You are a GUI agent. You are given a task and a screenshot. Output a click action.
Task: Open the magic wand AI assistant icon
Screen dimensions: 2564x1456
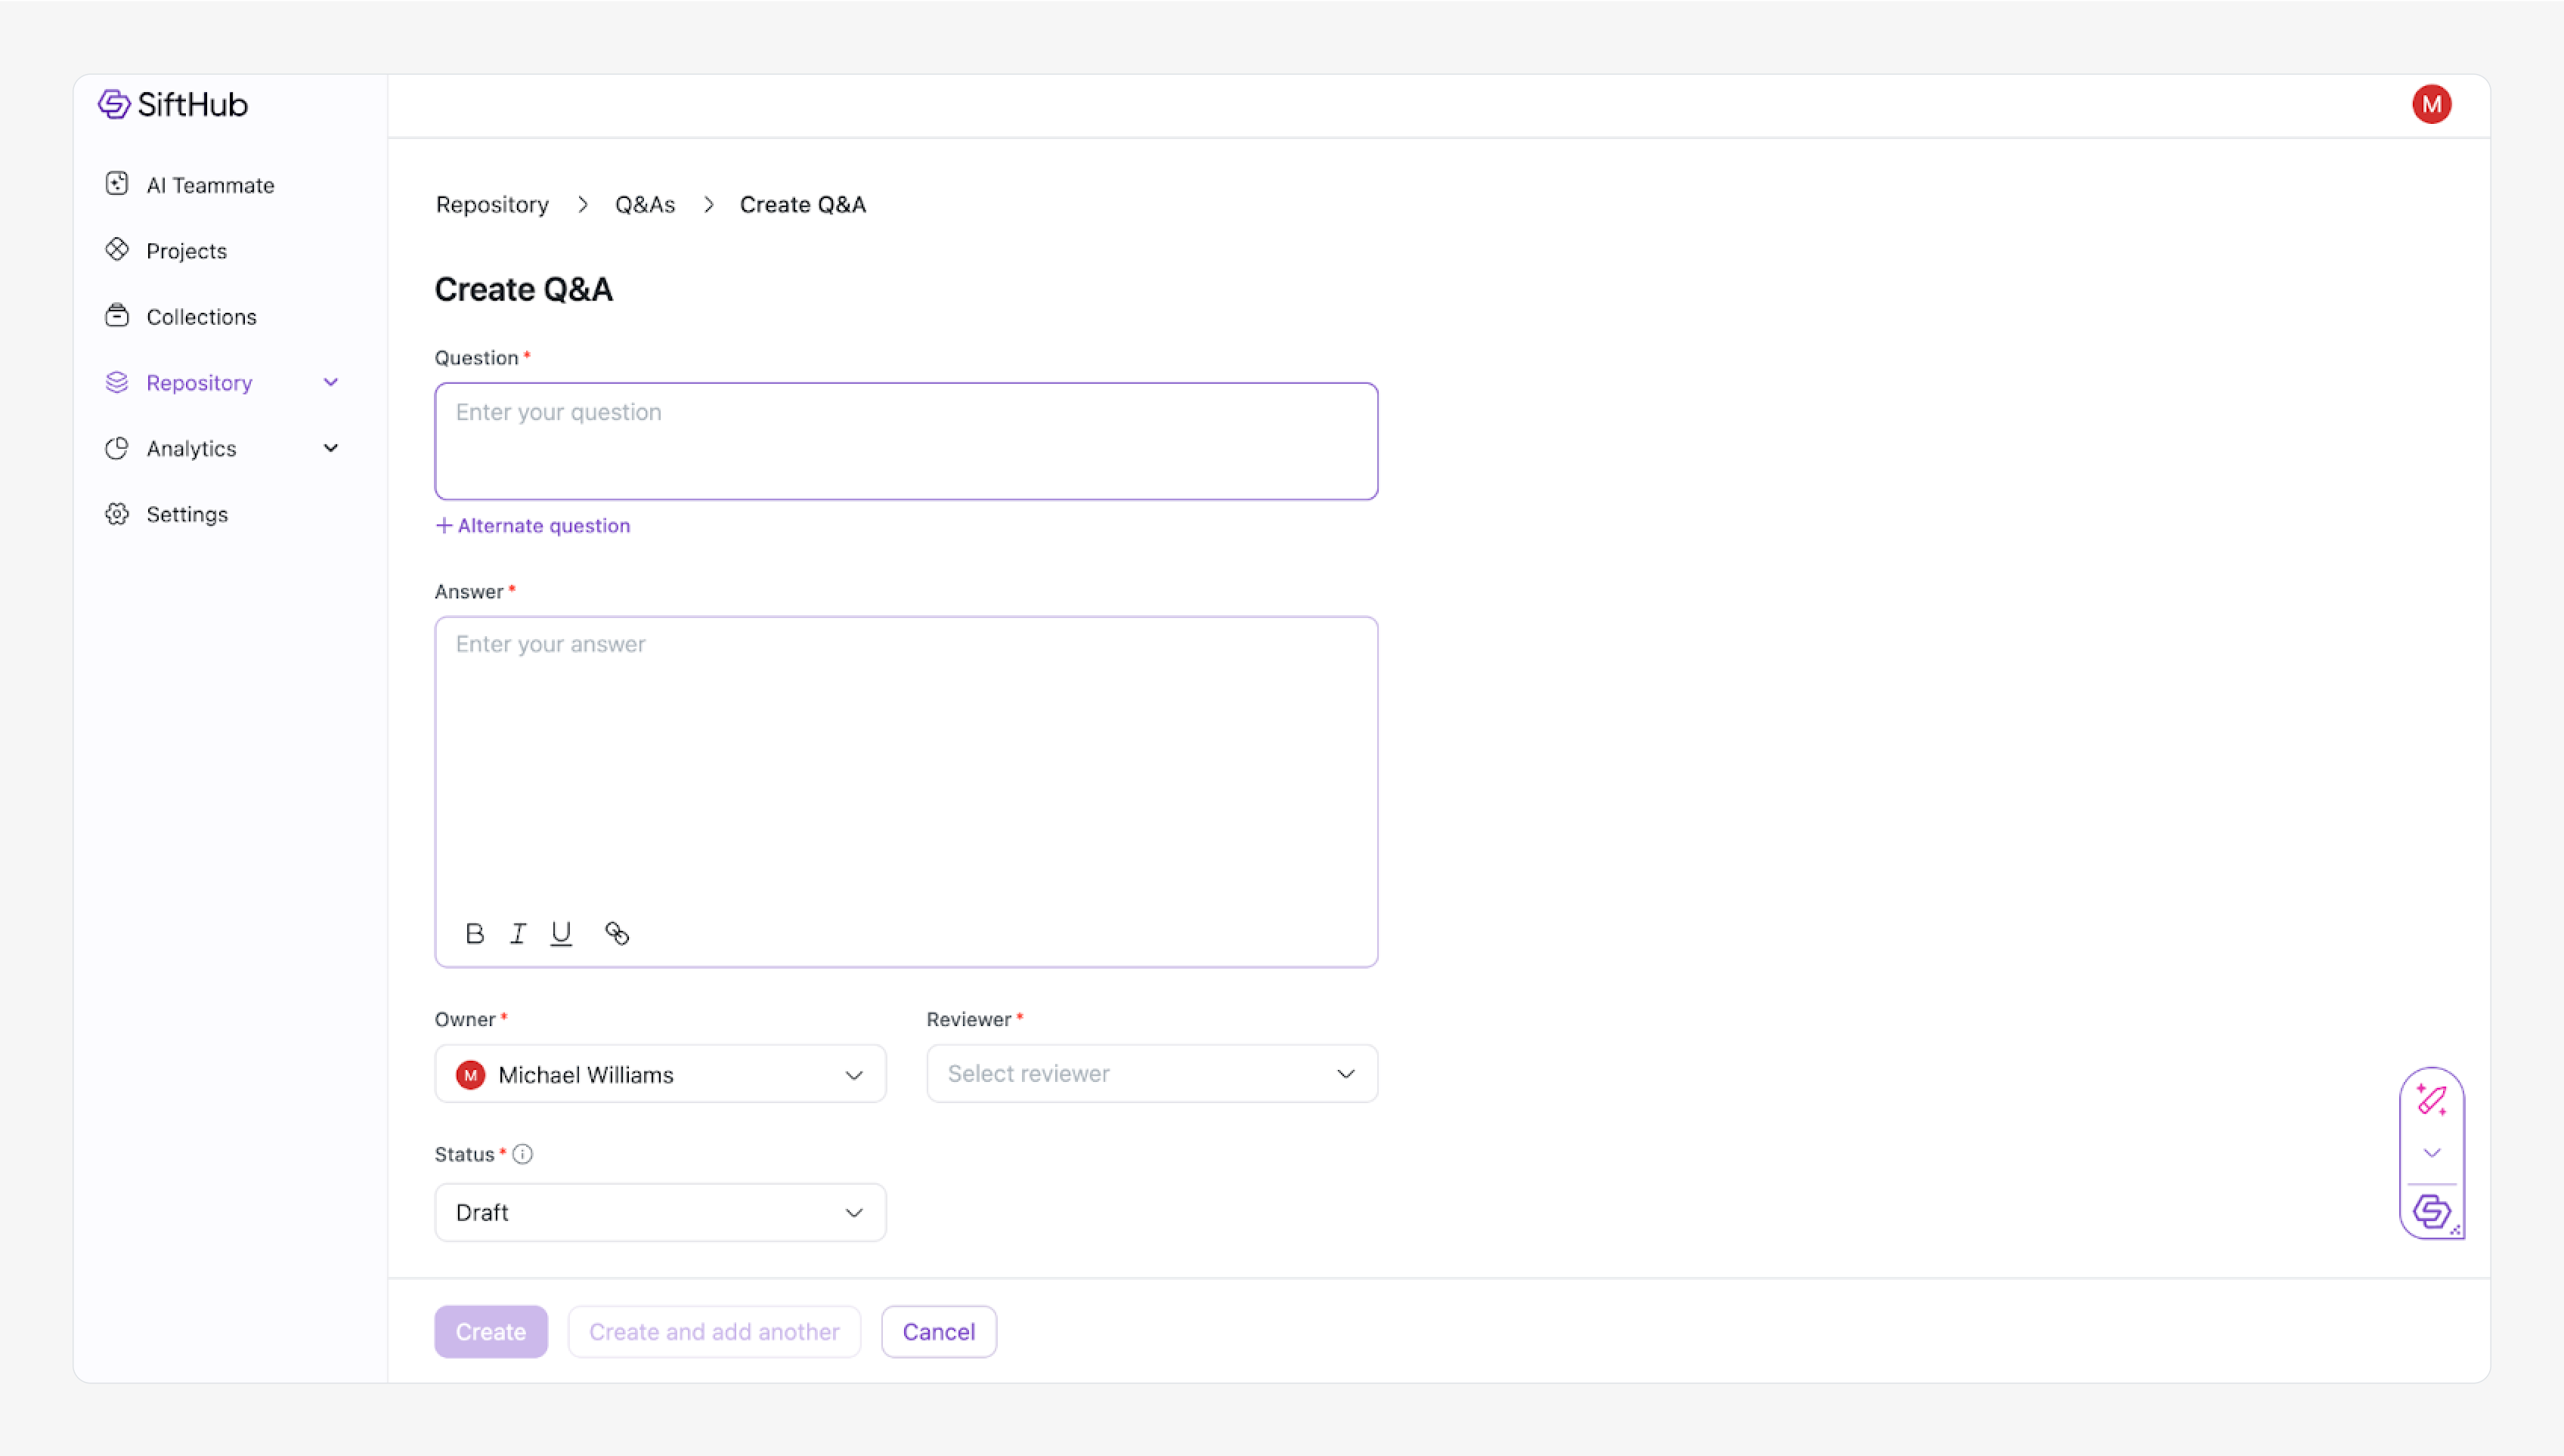click(2431, 1100)
